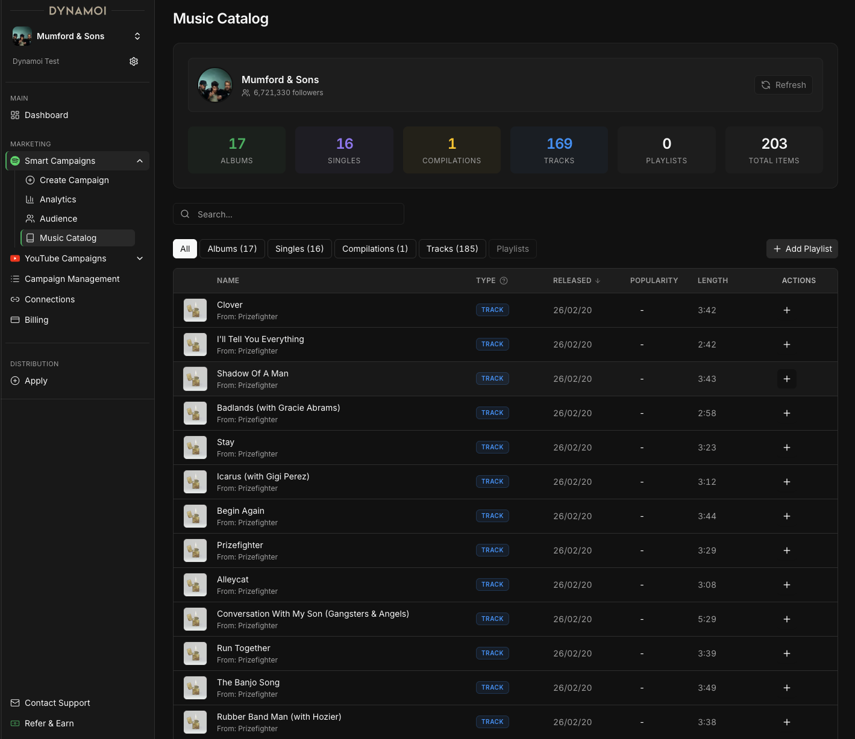Select the Tracks (185) tab
This screenshot has width=855, height=739.
point(452,249)
